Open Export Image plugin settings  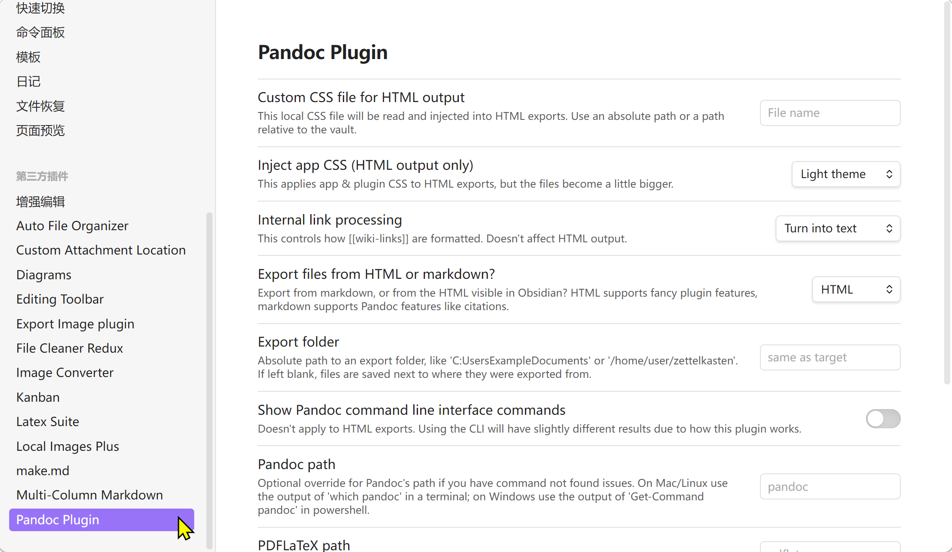[75, 324]
